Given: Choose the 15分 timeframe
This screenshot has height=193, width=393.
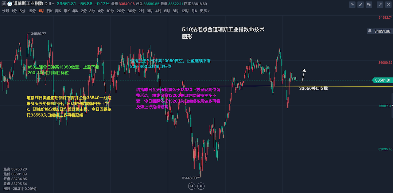Looking at the screenshot, I should (x=32, y=11).
